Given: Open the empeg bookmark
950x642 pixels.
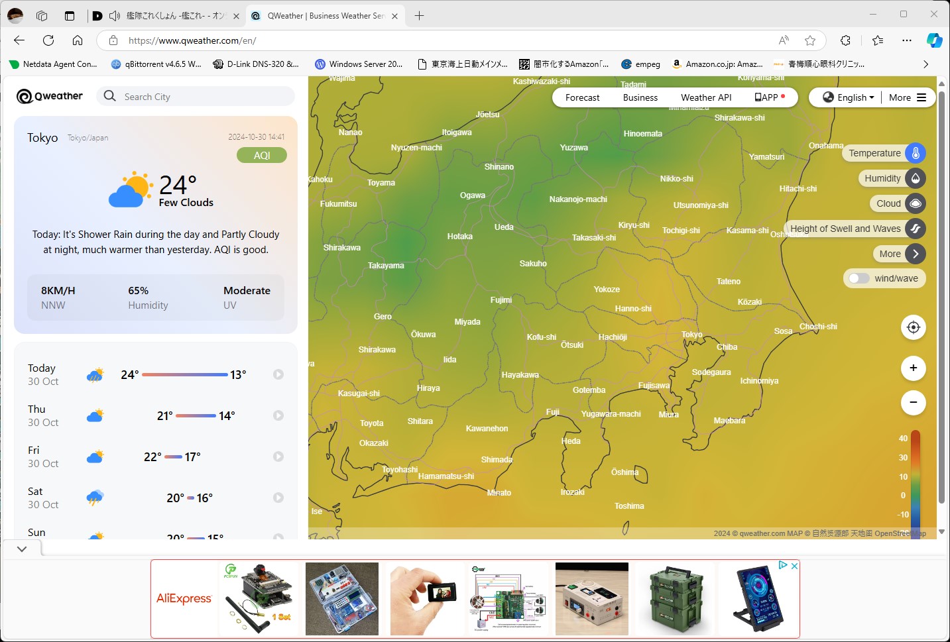Looking at the screenshot, I should tap(641, 64).
